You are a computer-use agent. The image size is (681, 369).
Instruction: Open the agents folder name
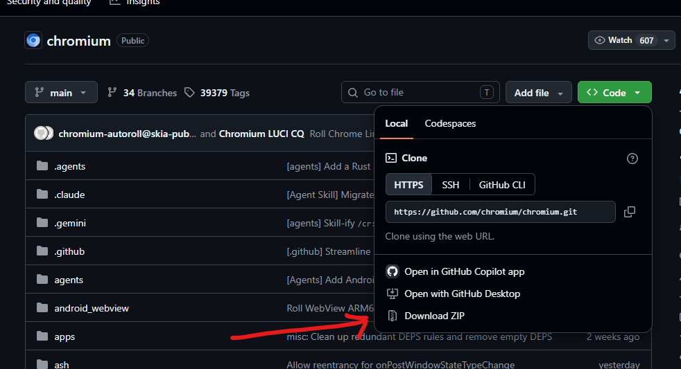(69, 280)
